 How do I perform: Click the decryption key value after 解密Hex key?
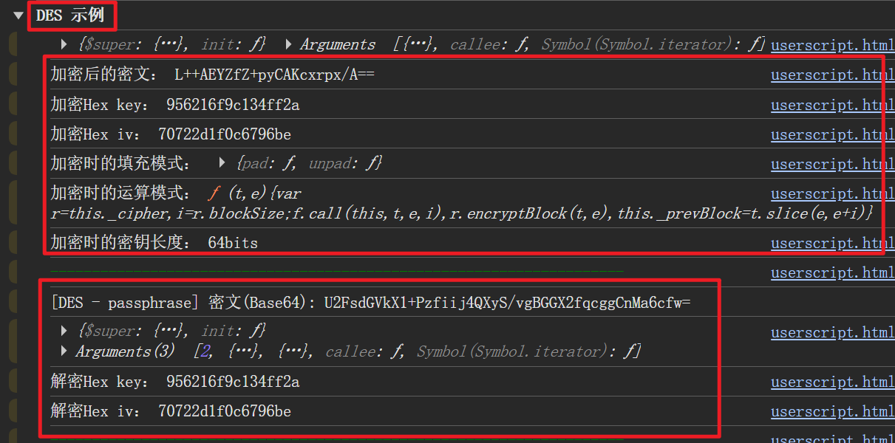pos(233,382)
